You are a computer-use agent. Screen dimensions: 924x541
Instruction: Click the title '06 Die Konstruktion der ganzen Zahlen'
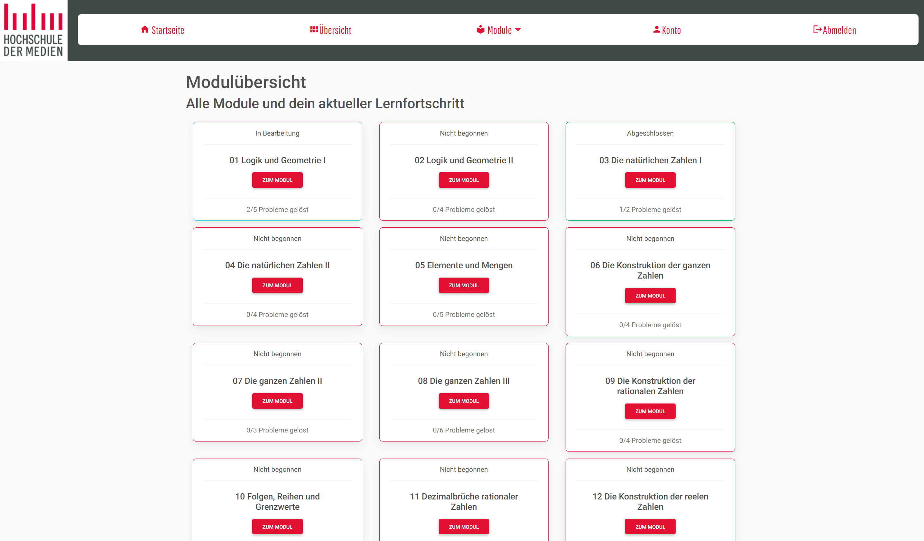(650, 270)
